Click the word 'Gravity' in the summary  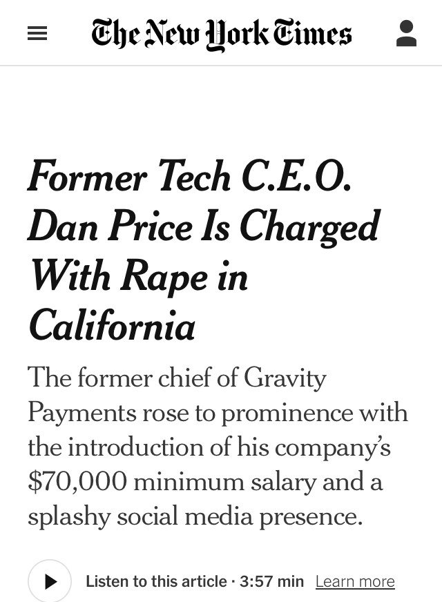285,378
